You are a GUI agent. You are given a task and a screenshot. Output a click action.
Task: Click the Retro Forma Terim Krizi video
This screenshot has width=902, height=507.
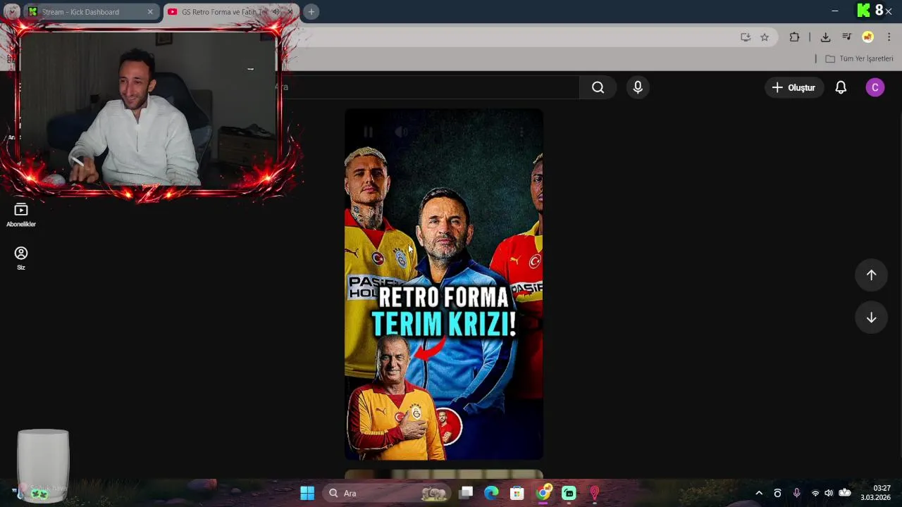444,284
